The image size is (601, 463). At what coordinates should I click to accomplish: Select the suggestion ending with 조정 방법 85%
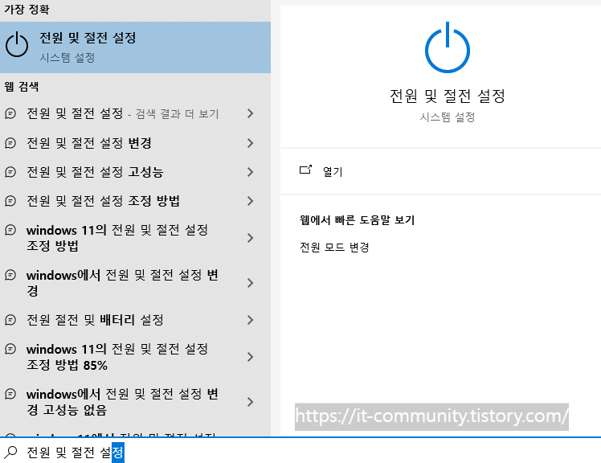pos(135,357)
